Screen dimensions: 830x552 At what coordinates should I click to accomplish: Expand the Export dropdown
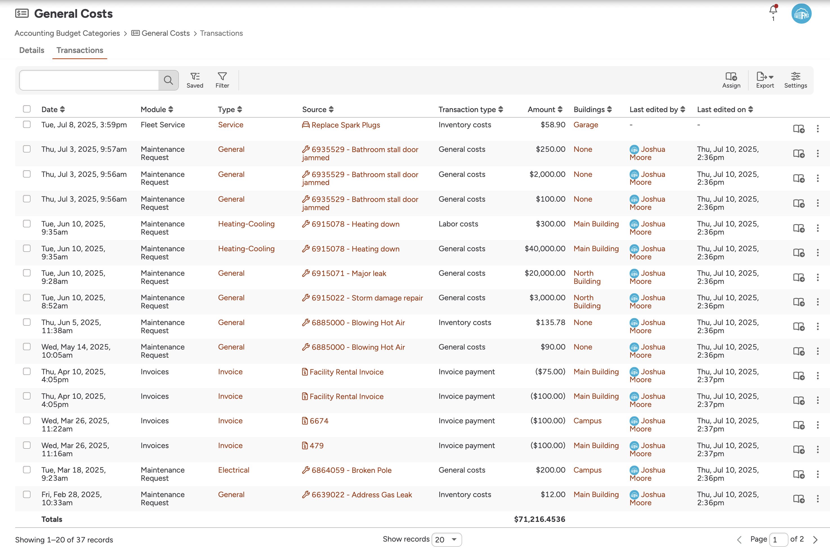click(765, 80)
